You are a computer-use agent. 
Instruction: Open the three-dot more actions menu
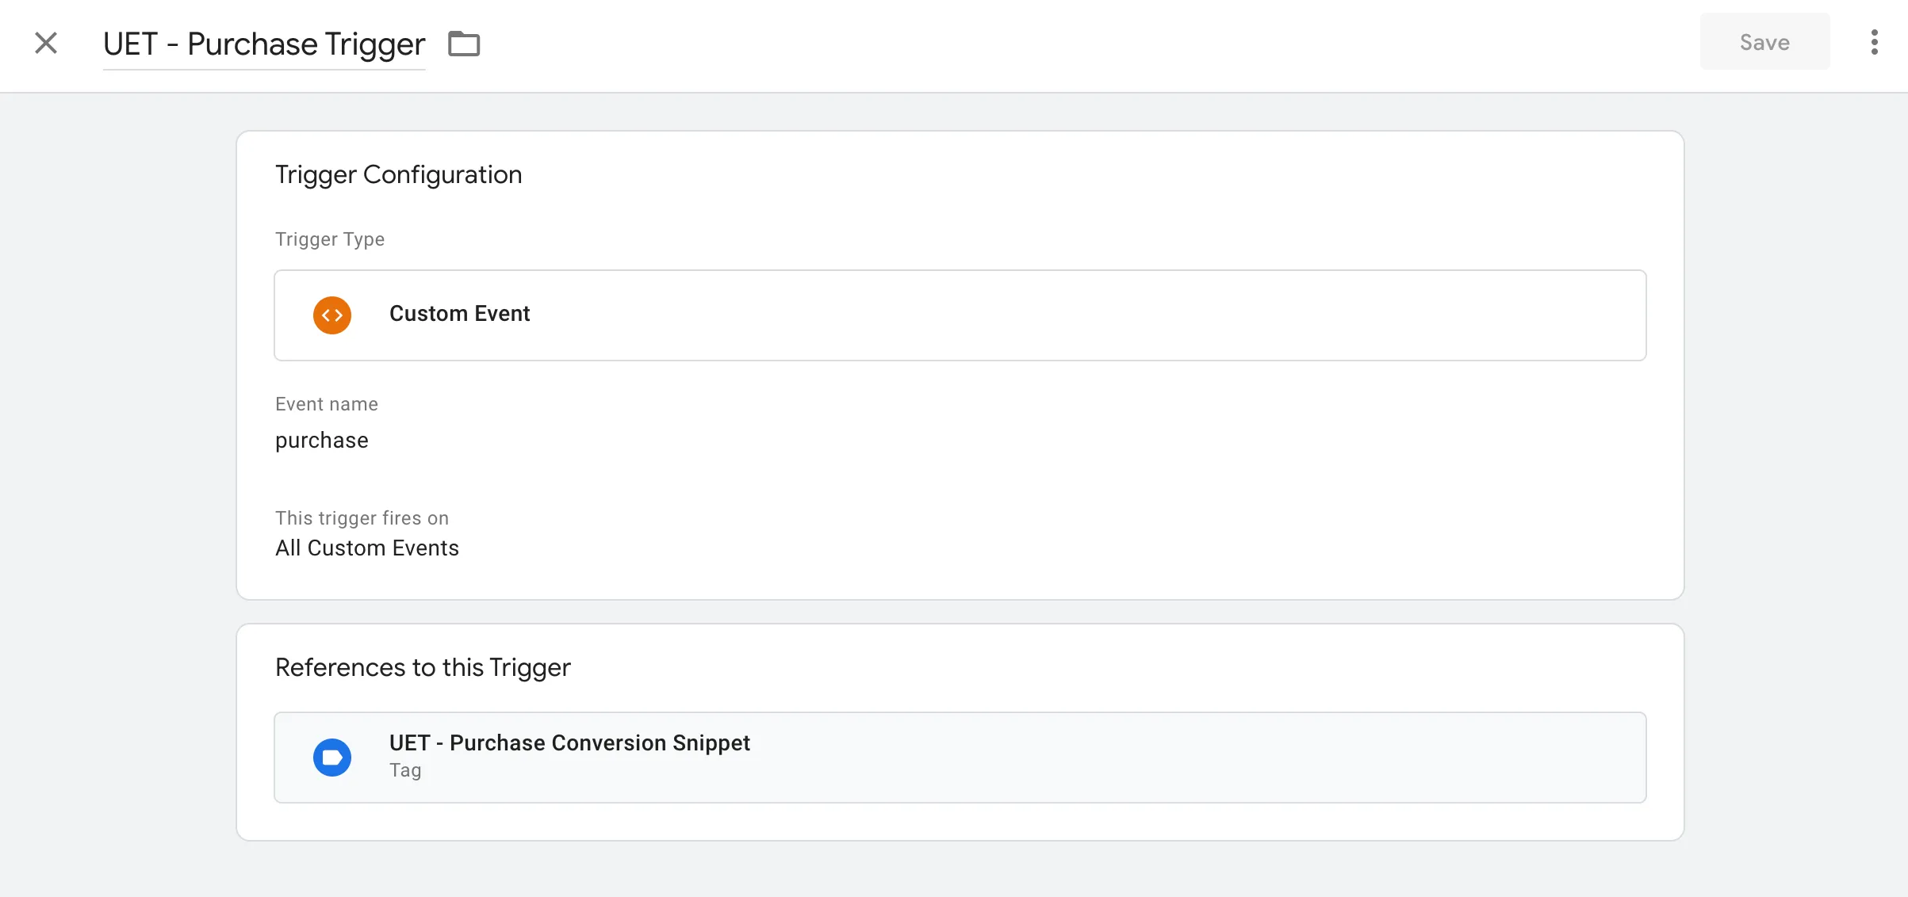click(x=1874, y=43)
